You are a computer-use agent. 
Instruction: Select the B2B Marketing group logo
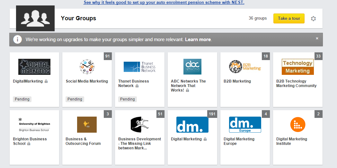(245, 67)
